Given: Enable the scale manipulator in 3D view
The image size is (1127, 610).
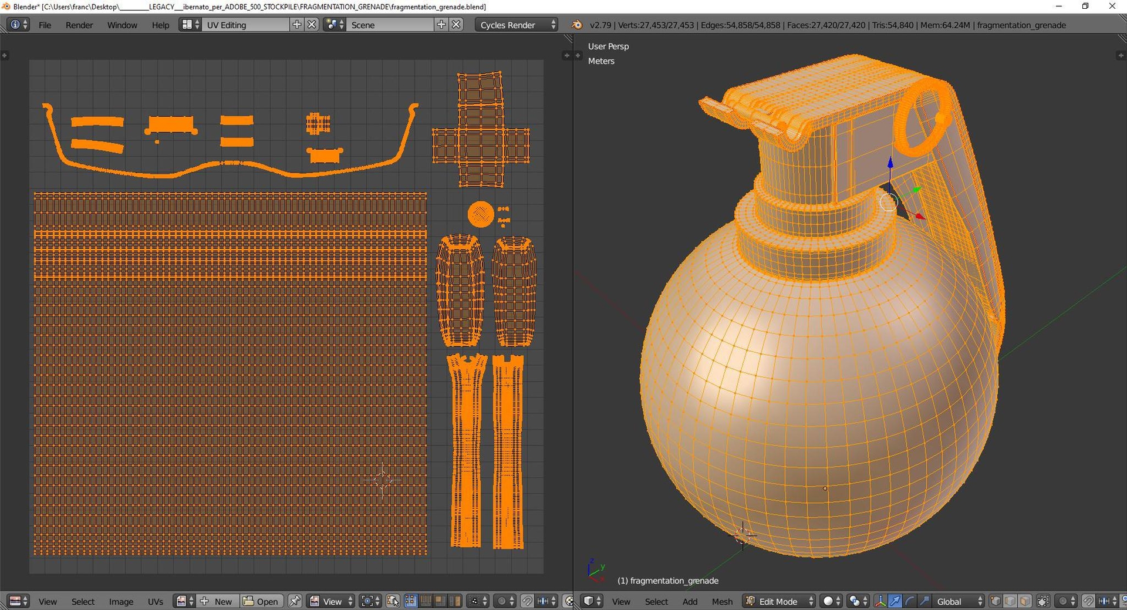Looking at the screenshot, I should (x=924, y=601).
